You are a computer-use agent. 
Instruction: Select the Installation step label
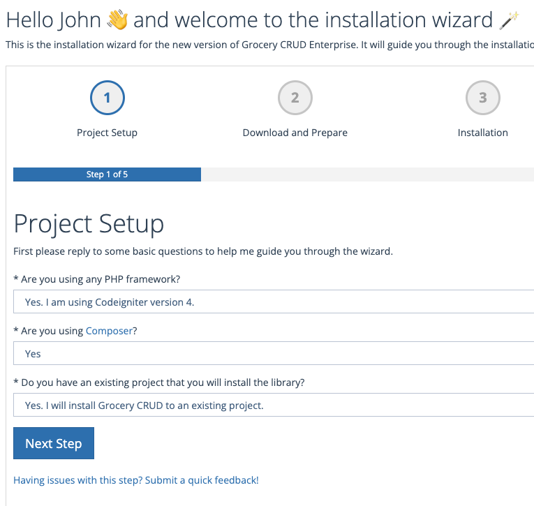(x=482, y=133)
